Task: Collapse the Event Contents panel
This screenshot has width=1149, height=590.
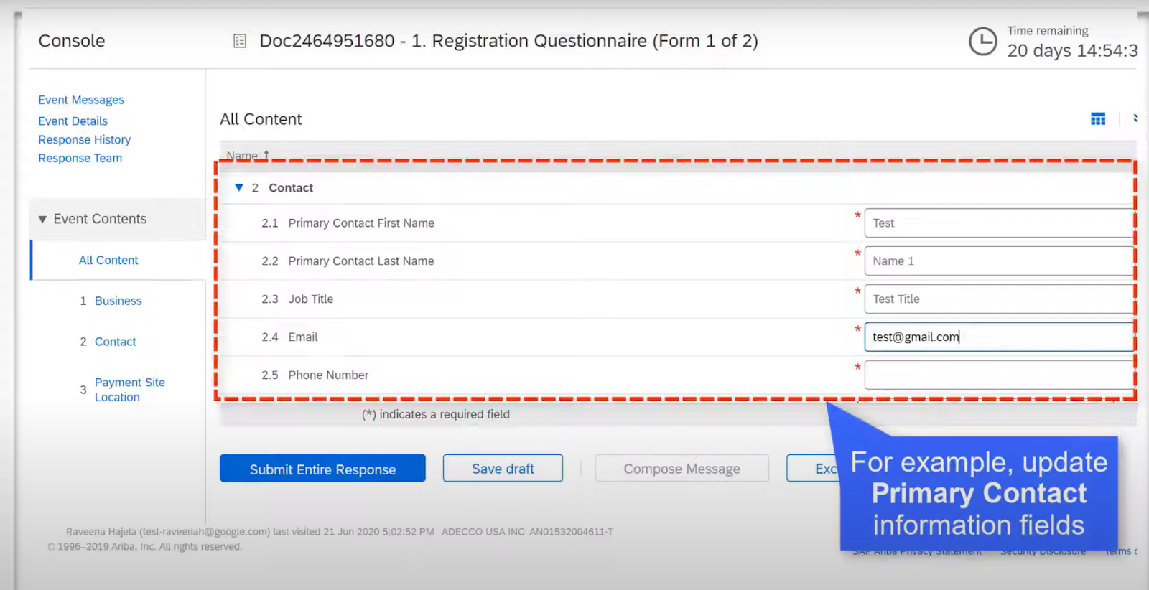Action: pos(42,219)
